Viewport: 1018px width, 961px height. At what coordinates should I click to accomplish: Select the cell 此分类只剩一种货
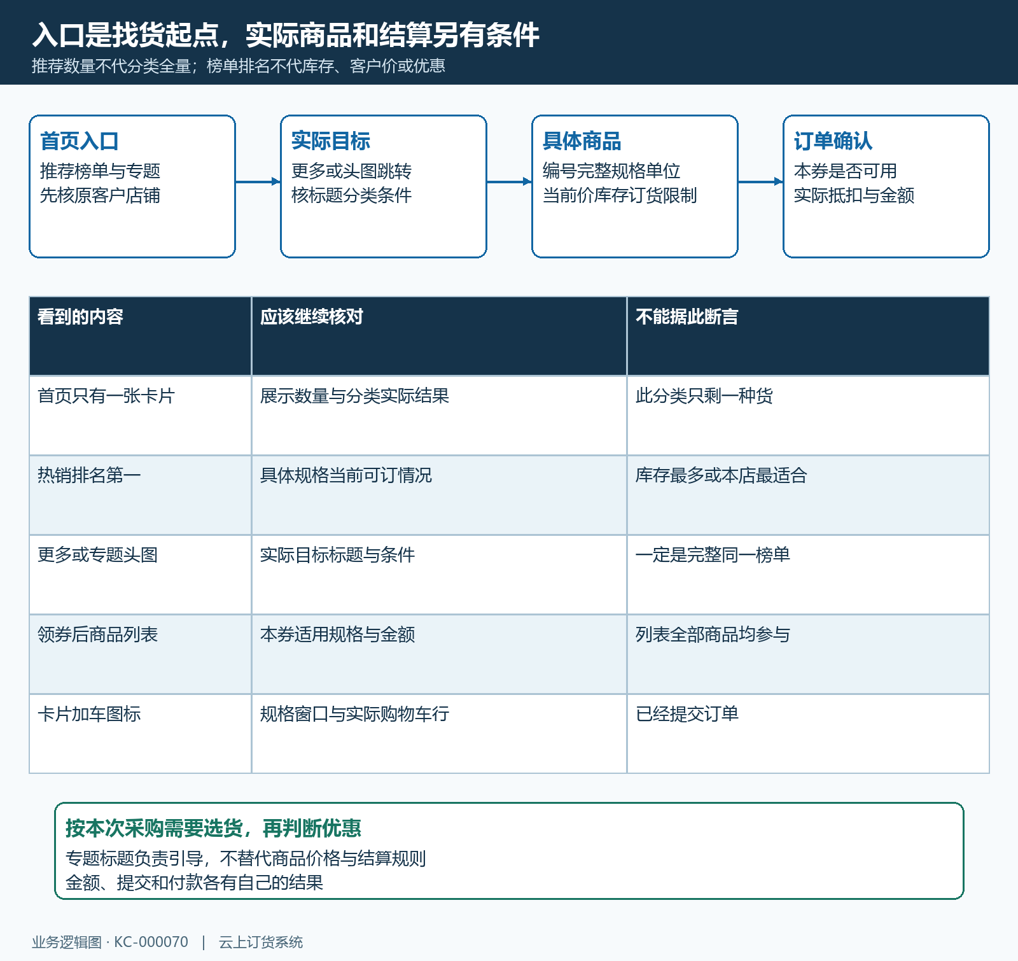(x=808, y=416)
